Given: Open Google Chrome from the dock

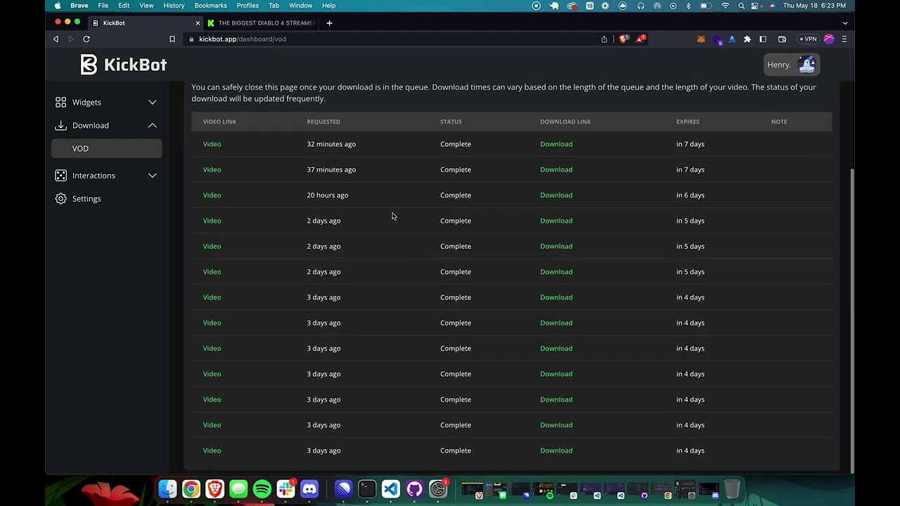Looking at the screenshot, I should [x=191, y=489].
